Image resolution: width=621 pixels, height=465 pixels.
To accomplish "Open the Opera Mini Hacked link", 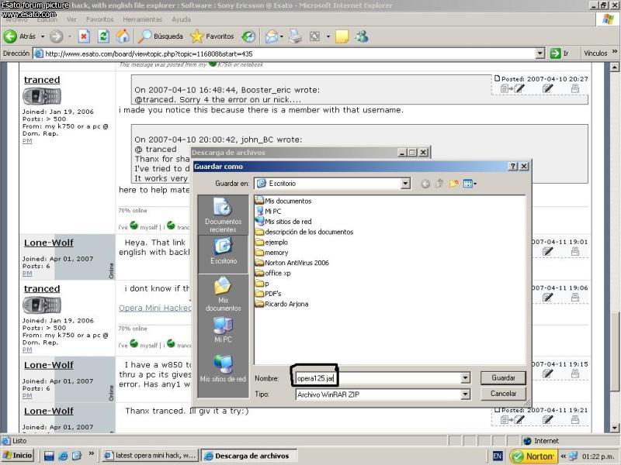I will click(x=154, y=308).
